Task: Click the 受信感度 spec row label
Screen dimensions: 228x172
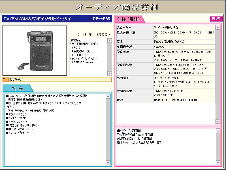Action: coord(123,52)
